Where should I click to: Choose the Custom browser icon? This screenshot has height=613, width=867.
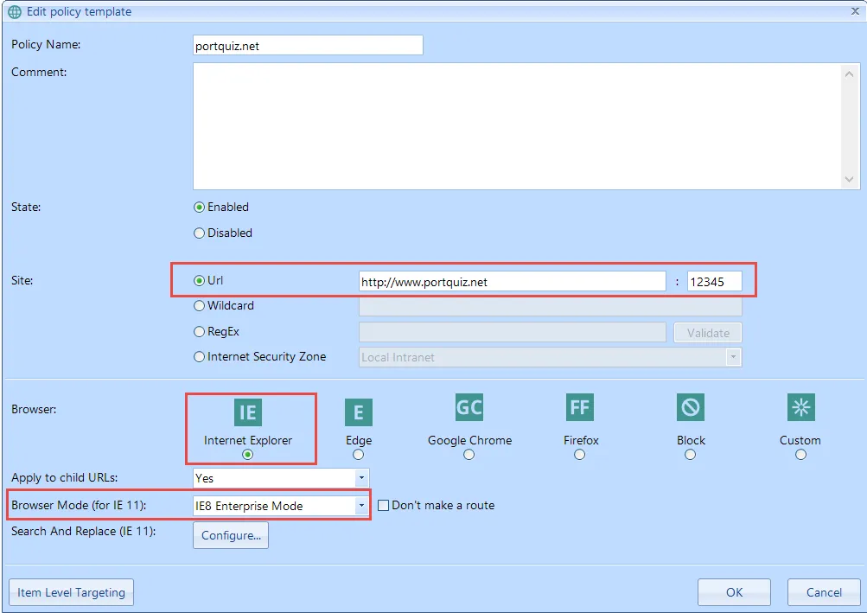coord(800,407)
